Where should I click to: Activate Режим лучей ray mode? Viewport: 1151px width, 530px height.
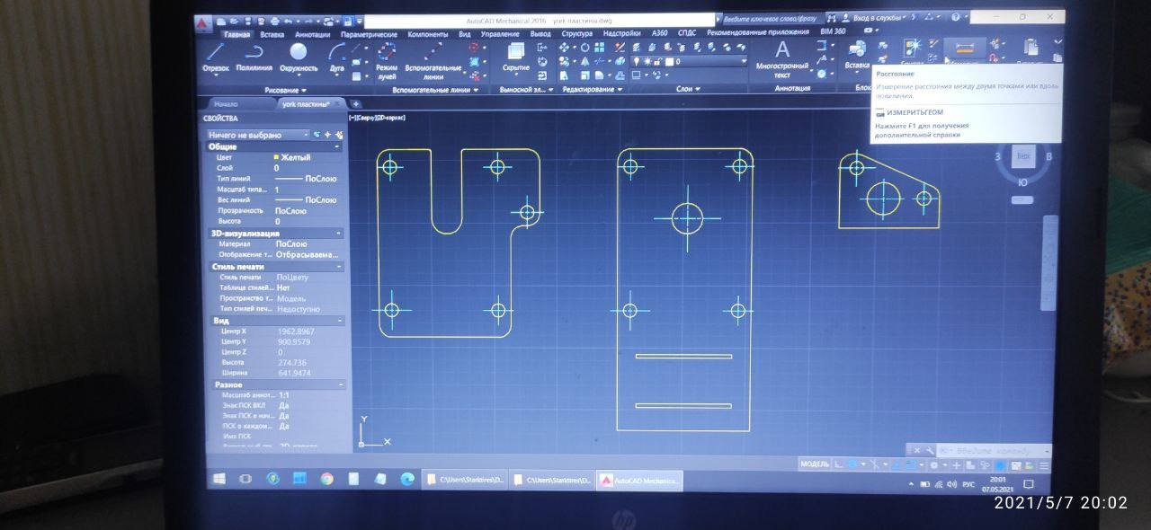point(387,61)
